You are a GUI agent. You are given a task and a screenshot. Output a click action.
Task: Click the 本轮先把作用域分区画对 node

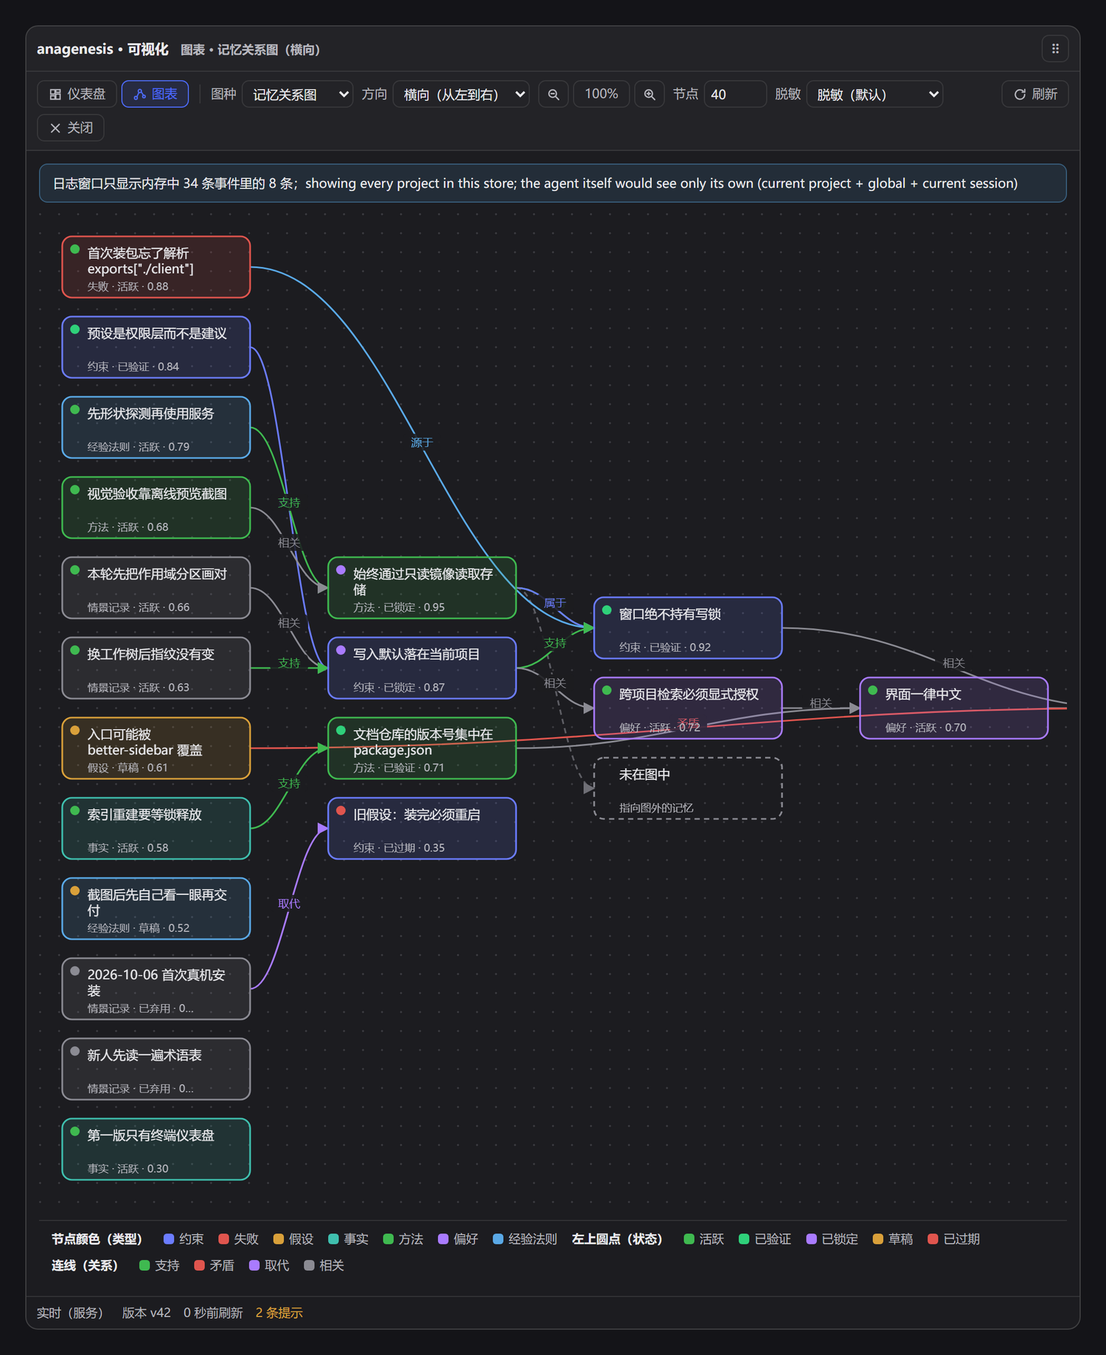point(156,588)
